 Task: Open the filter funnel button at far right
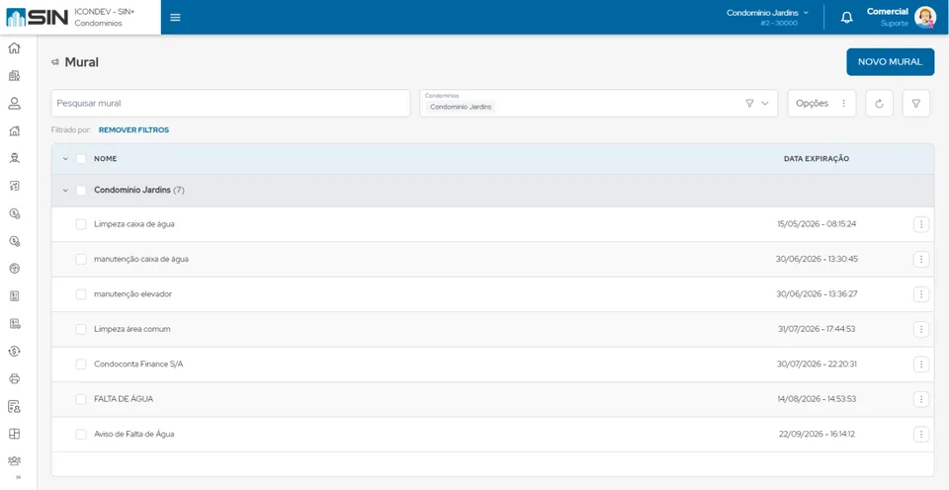point(916,104)
